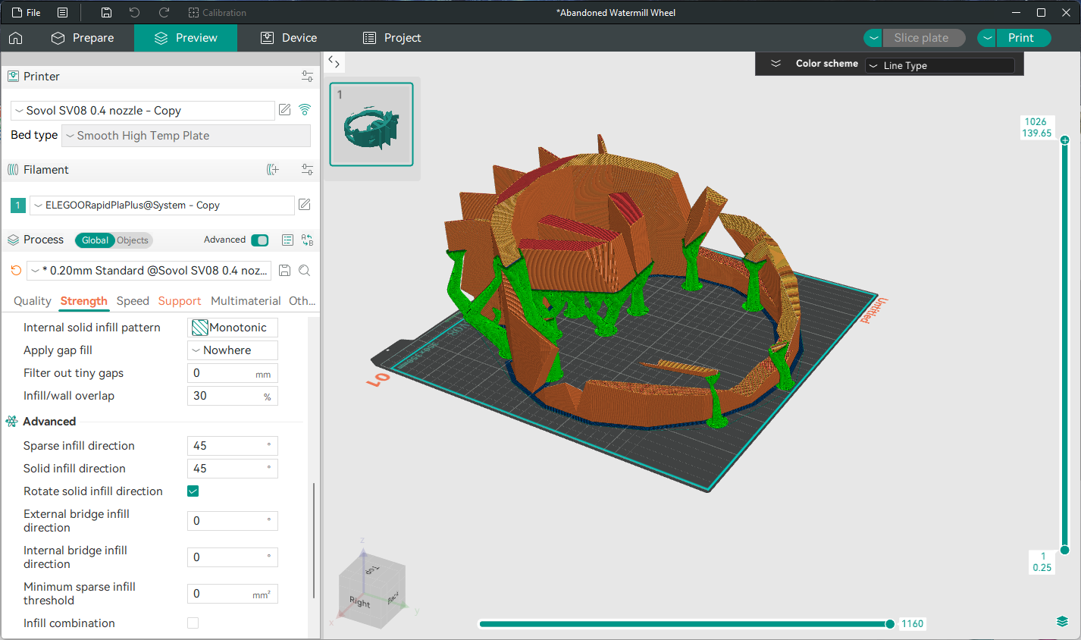This screenshot has width=1081, height=640.
Task: Open the ELEGOORapidPlaPlus filament dropdown
Action: click(x=161, y=205)
